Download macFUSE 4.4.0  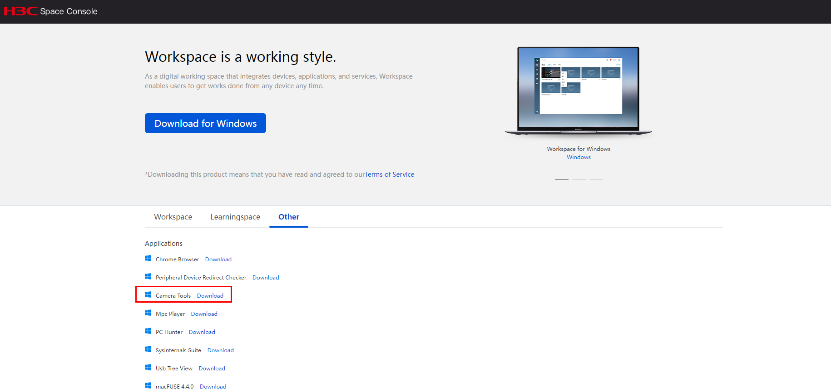click(x=213, y=386)
